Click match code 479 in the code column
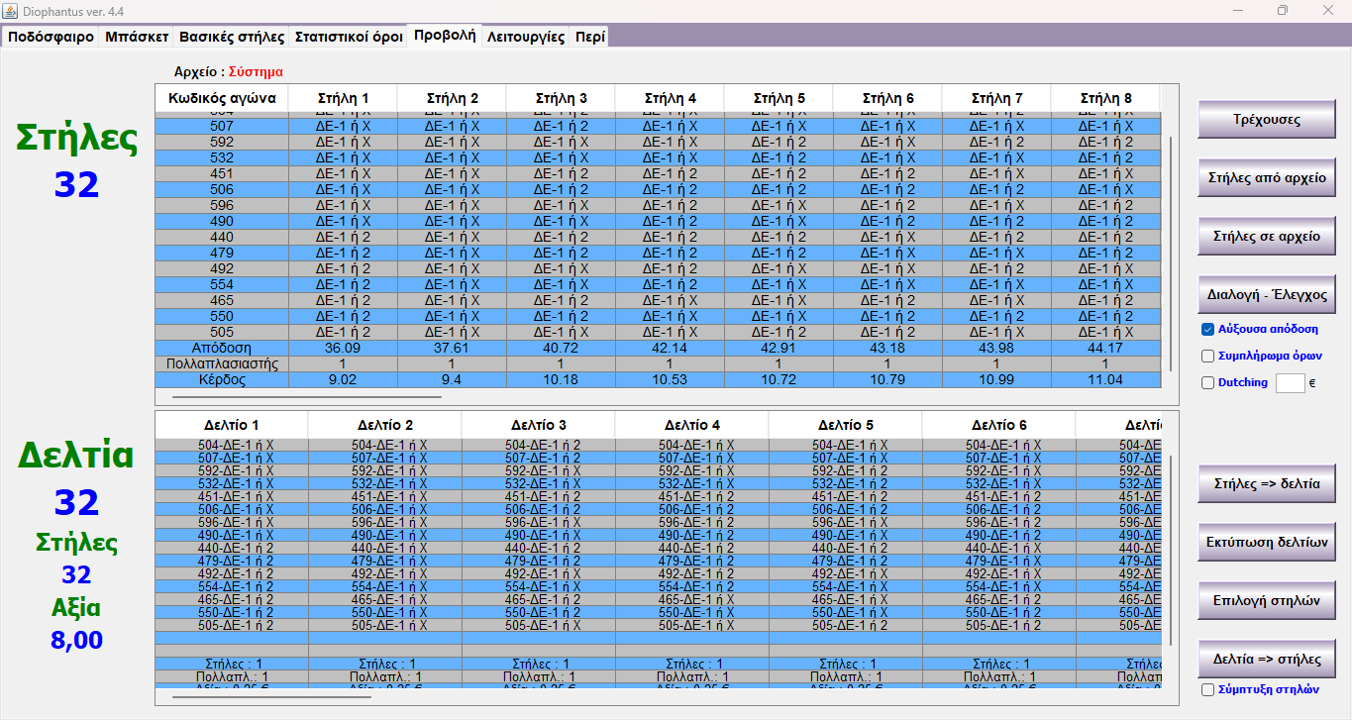 [x=222, y=253]
